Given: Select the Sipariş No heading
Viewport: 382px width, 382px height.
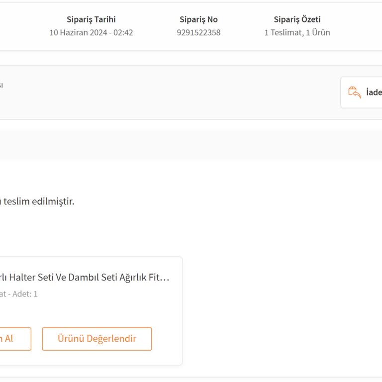Looking at the screenshot, I should (198, 20).
